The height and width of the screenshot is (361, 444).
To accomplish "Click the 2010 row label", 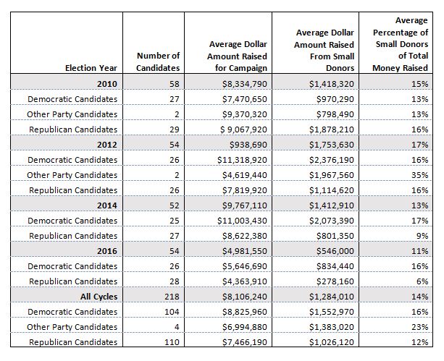I will point(107,84).
